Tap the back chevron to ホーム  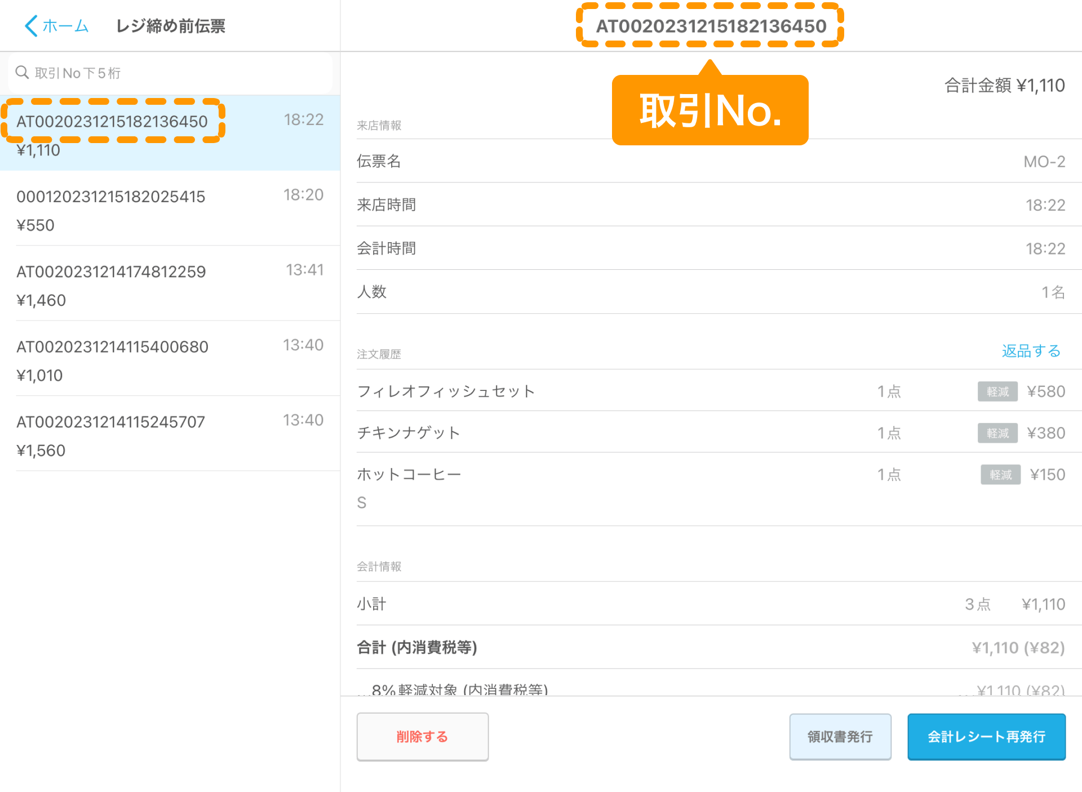32,26
